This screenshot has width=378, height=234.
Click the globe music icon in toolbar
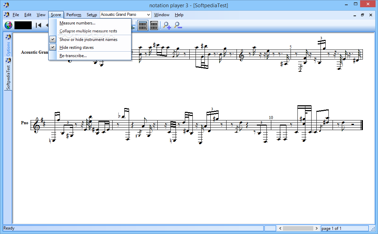click(x=9, y=25)
